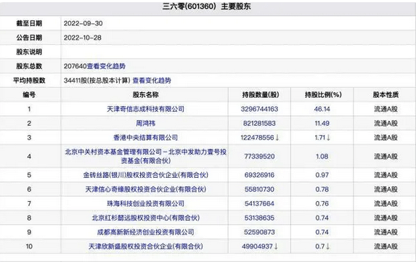Click 流通A股 in the 周鸿祎 row
416x262 pixels.
click(386, 123)
